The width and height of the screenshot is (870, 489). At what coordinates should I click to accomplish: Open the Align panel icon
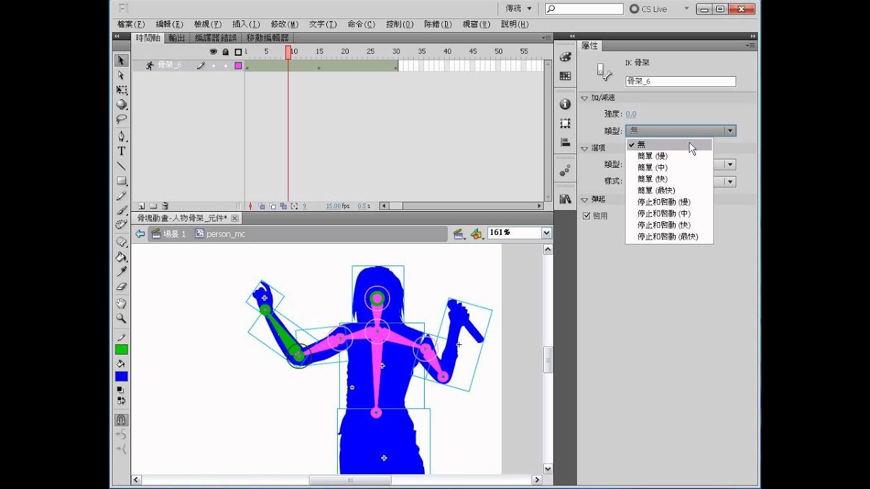(x=565, y=142)
